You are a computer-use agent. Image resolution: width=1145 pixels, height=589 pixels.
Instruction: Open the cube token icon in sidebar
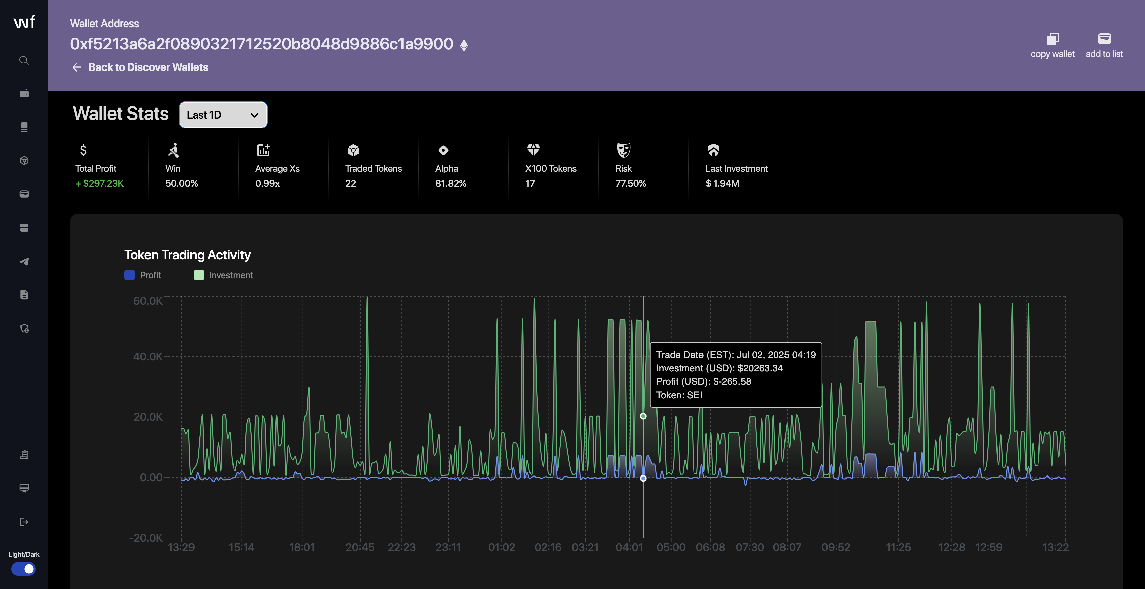click(24, 161)
